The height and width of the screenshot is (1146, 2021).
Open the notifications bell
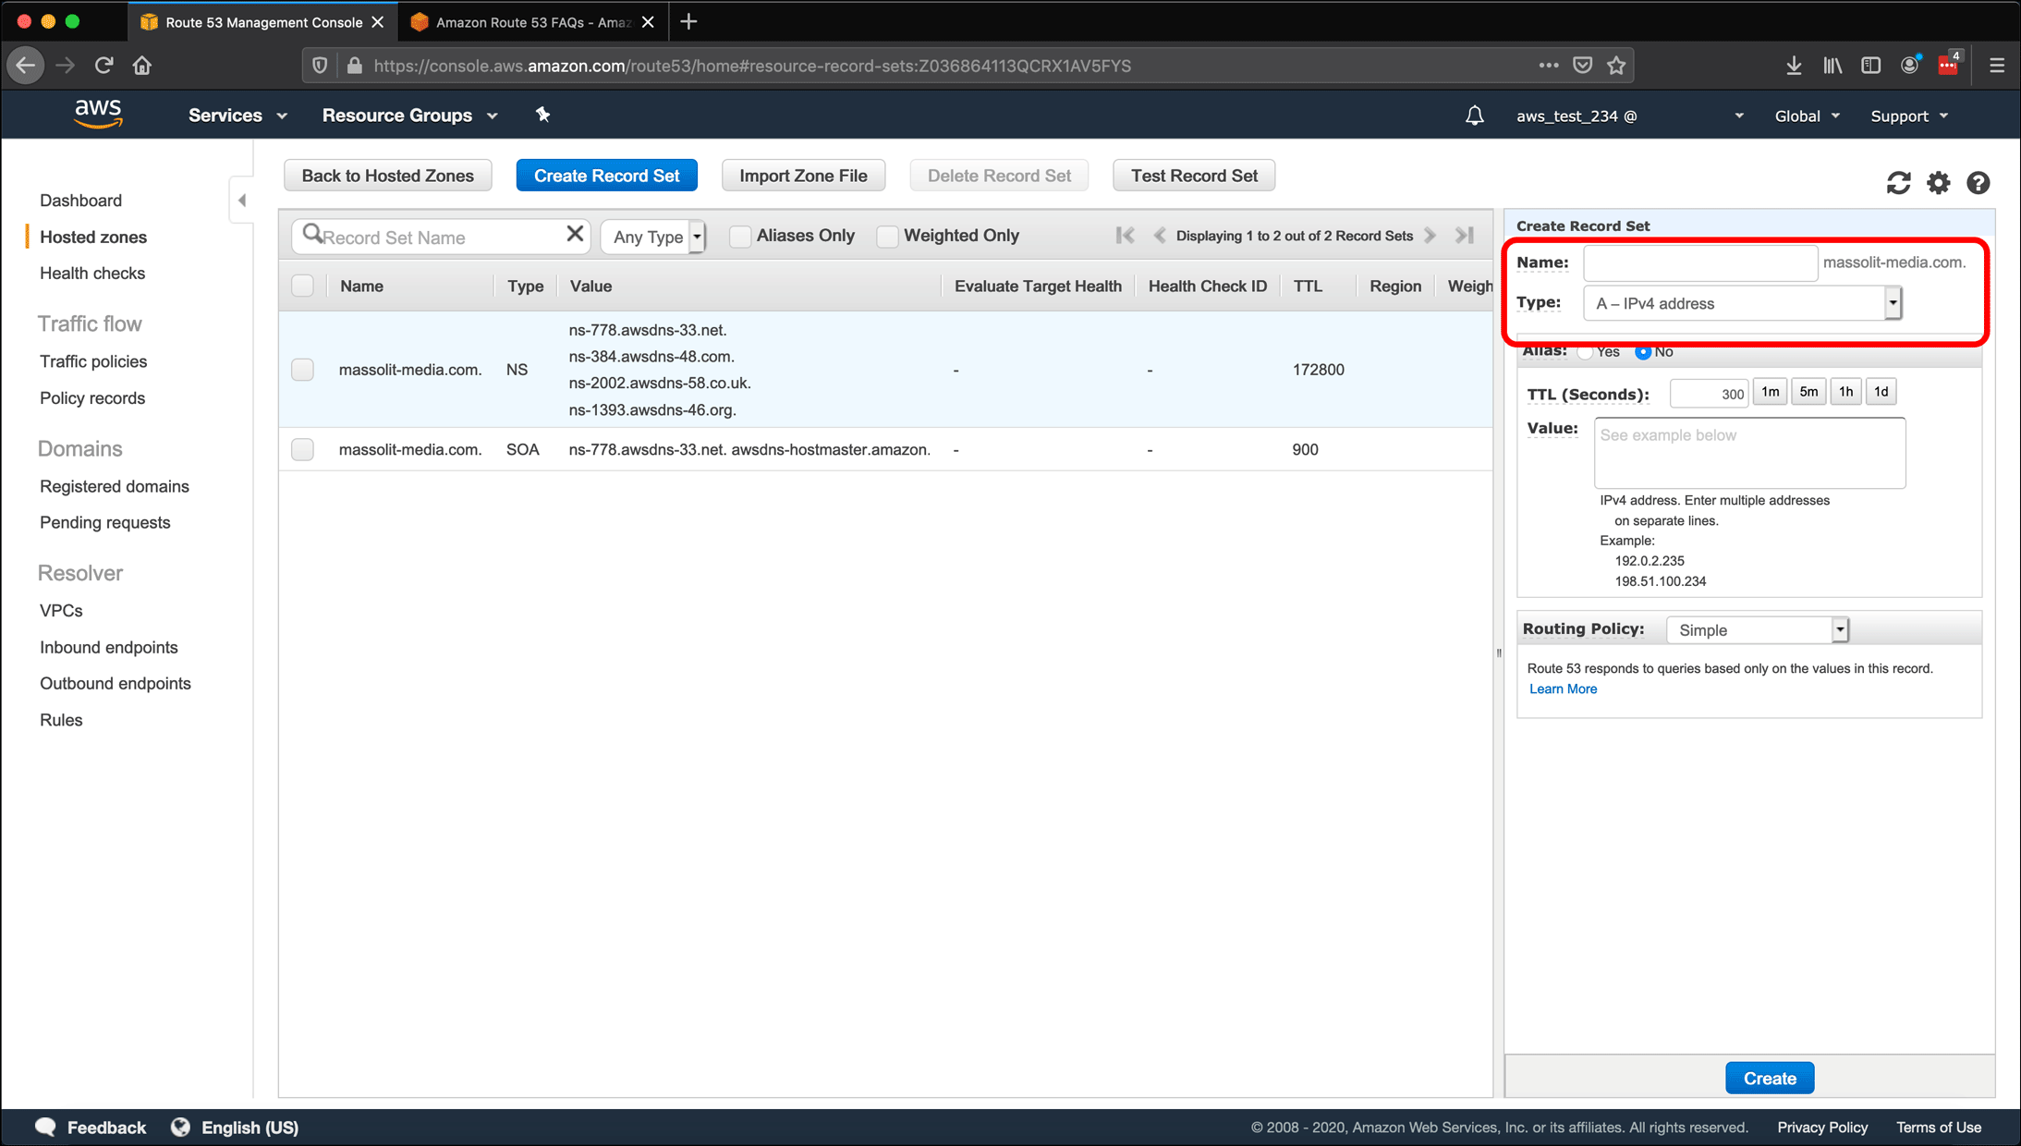pos(1475,116)
